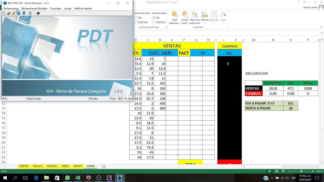Enable Imprimir checkbox under Encabezados
Viewport: 324px width, 182px height.
(154, 22)
